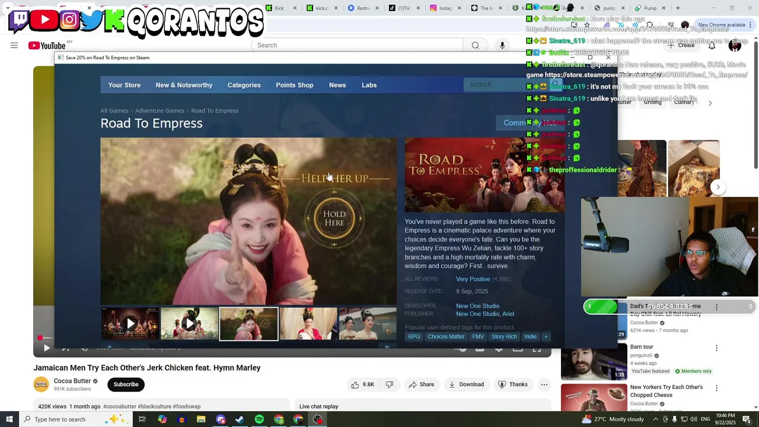Open Steam News tab
The image size is (759, 427).
point(337,85)
